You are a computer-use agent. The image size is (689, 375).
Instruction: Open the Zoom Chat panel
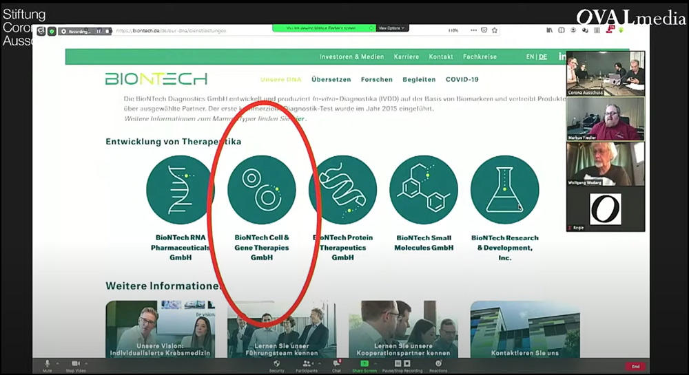(x=336, y=364)
